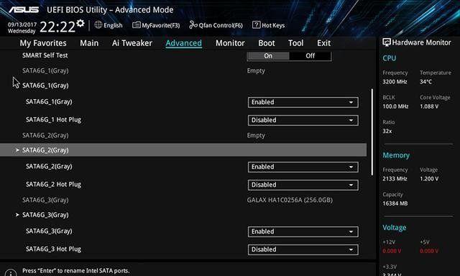The image size is (460, 276).
Task: Click the SATA6G_2 Hot Plug label
Action: (x=53, y=184)
